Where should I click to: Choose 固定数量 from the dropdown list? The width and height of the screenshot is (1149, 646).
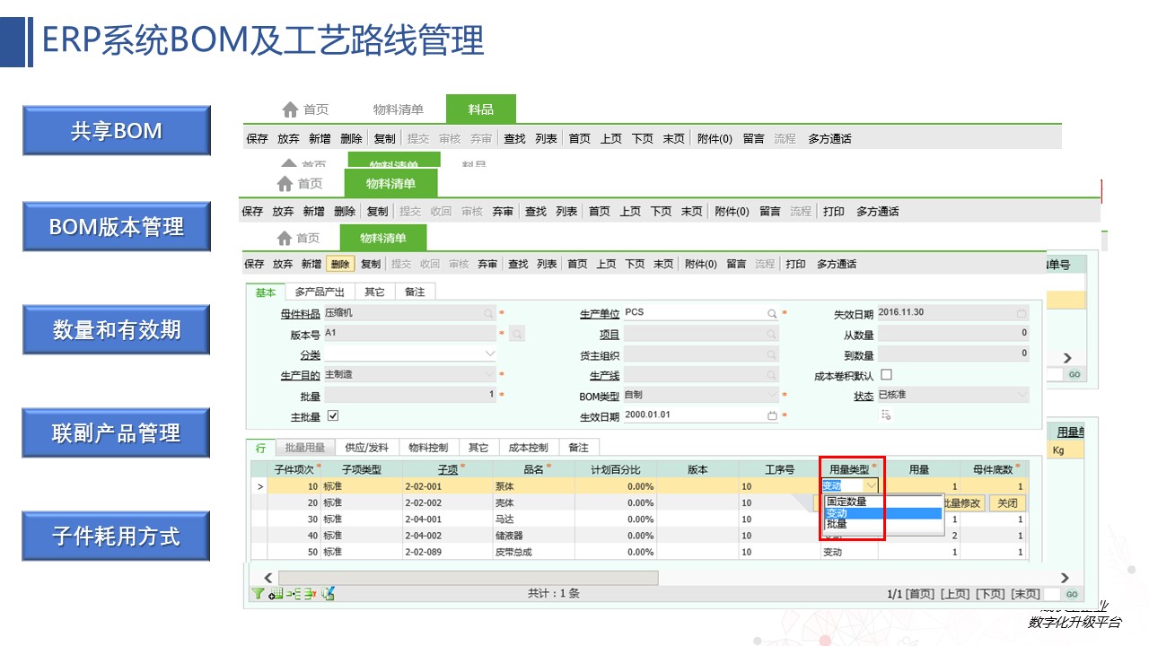click(846, 502)
